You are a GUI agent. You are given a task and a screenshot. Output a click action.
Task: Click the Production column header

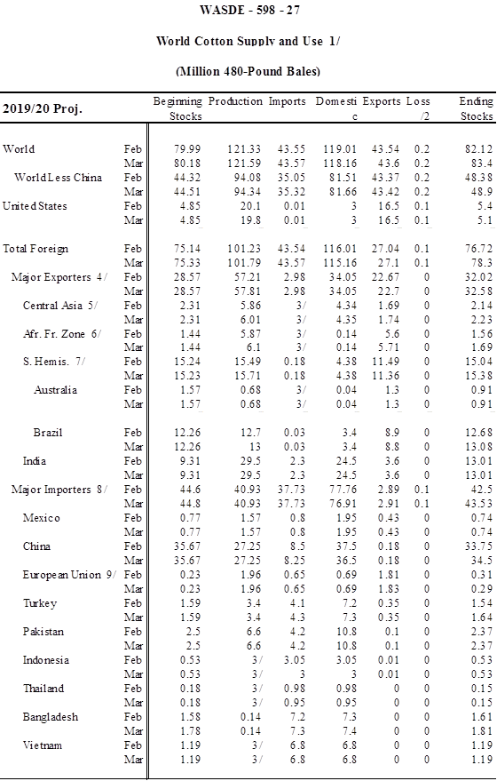click(x=235, y=101)
